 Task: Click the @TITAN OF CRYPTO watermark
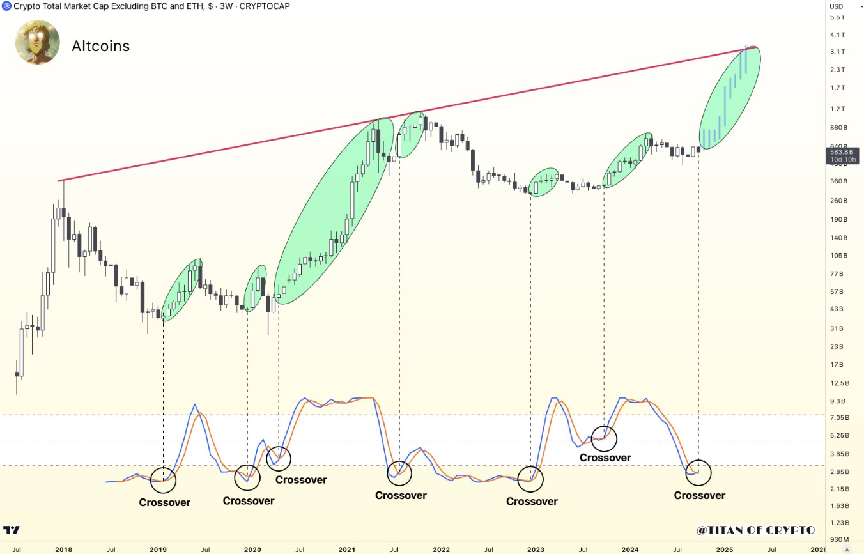(x=756, y=530)
